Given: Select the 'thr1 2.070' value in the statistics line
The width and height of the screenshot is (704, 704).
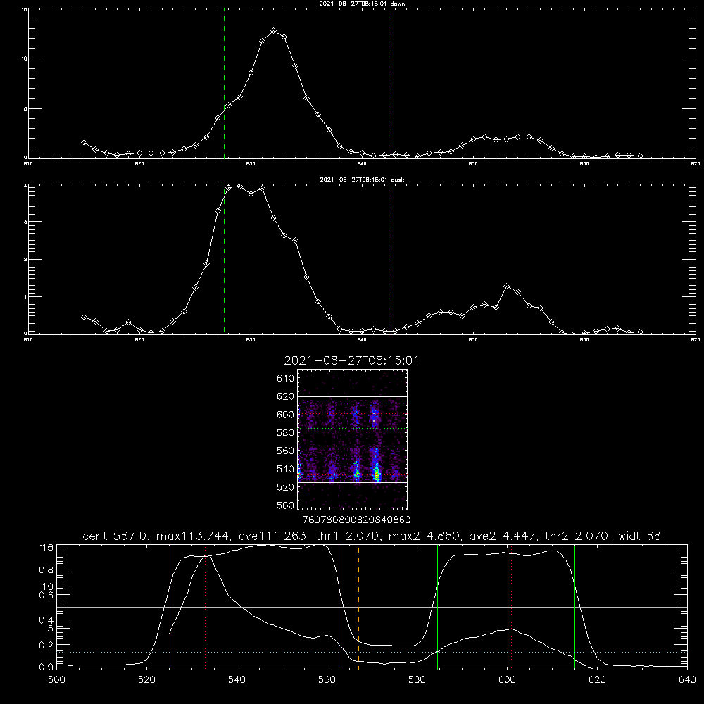Looking at the screenshot, I should (347, 536).
